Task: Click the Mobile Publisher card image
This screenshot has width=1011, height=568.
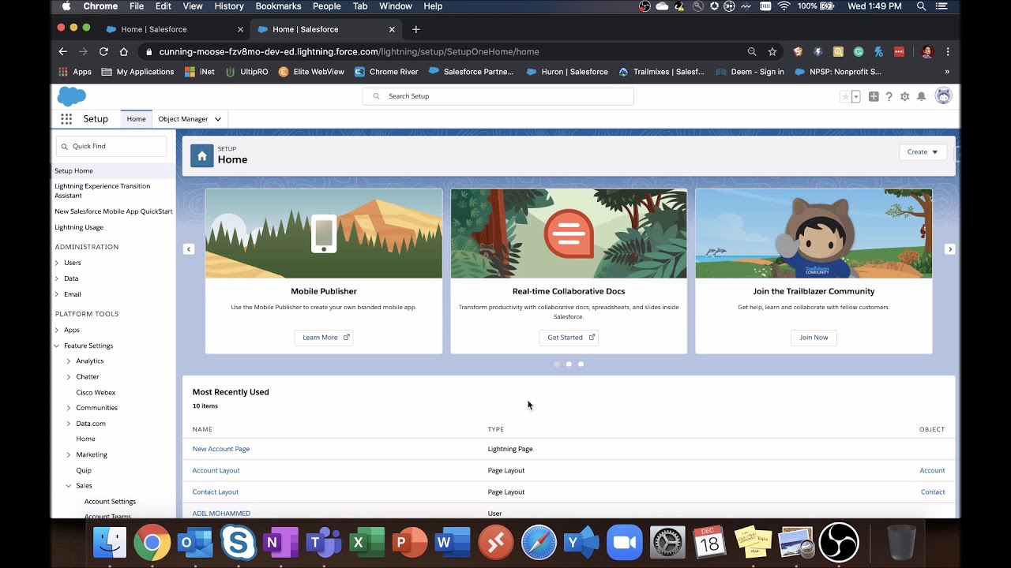Action: 324,234
